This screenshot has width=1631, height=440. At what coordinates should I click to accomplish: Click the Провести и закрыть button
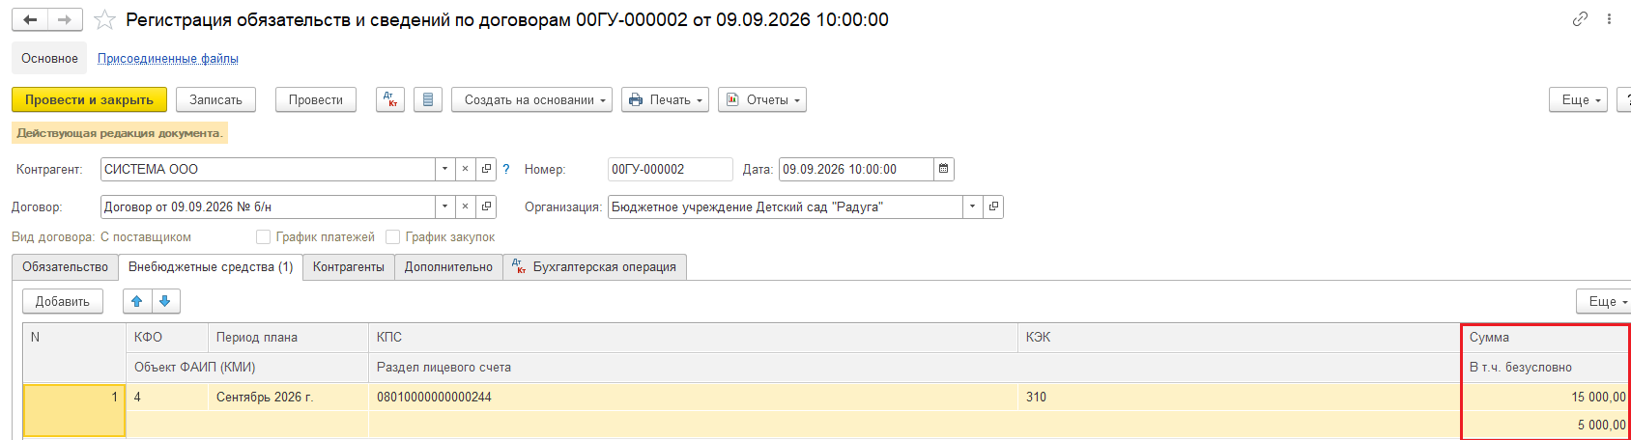click(89, 99)
